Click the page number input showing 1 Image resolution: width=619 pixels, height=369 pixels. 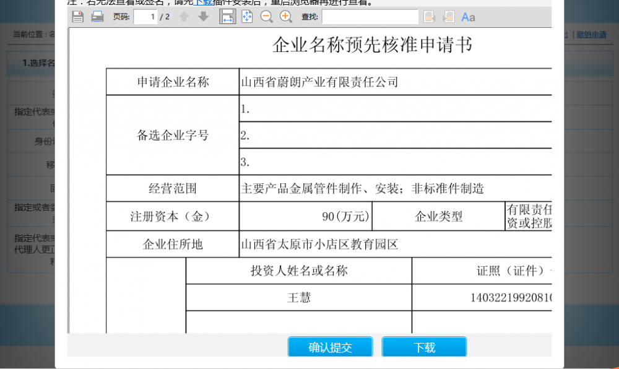click(147, 17)
